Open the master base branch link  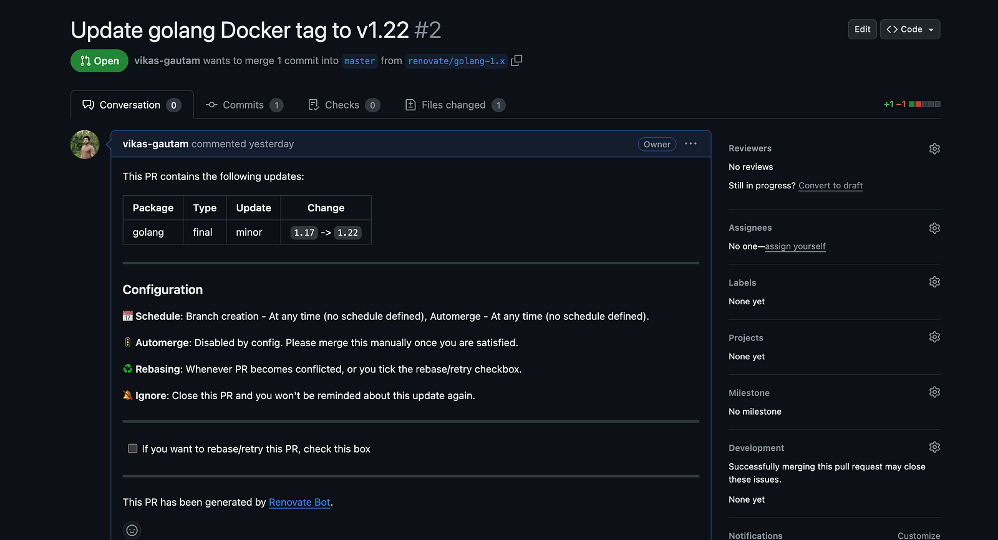point(360,61)
